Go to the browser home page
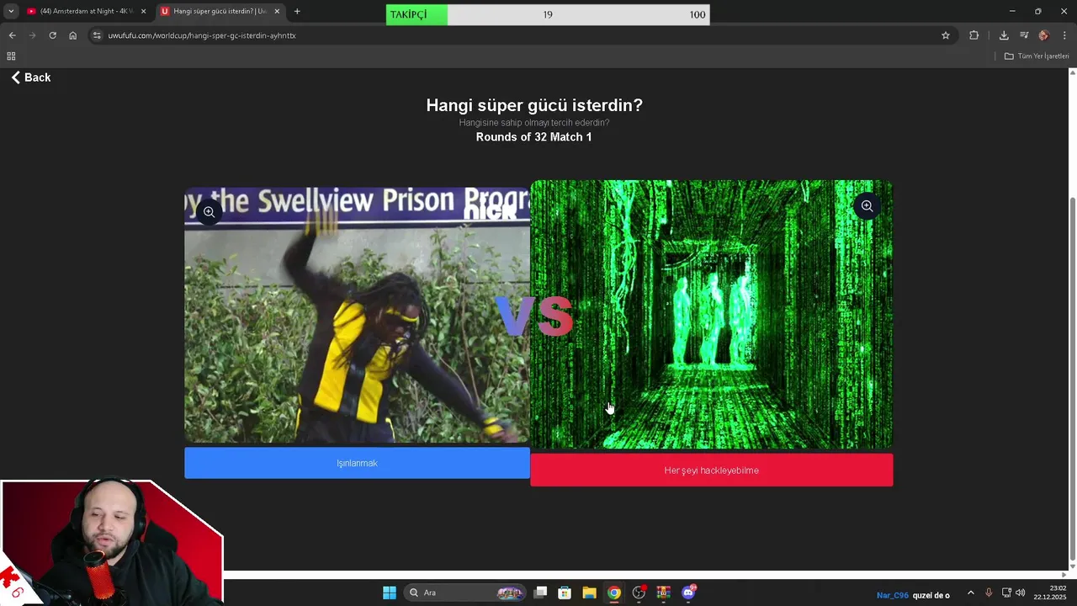 [x=73, y=35]
